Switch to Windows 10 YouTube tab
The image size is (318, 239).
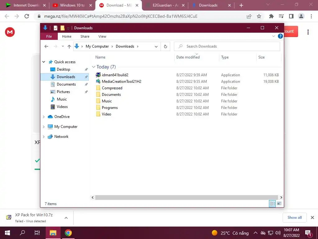(72, 5)
